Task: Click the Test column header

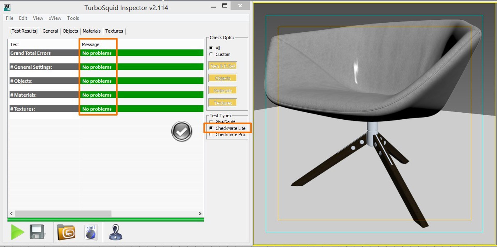Action: [x=15, y=45]
